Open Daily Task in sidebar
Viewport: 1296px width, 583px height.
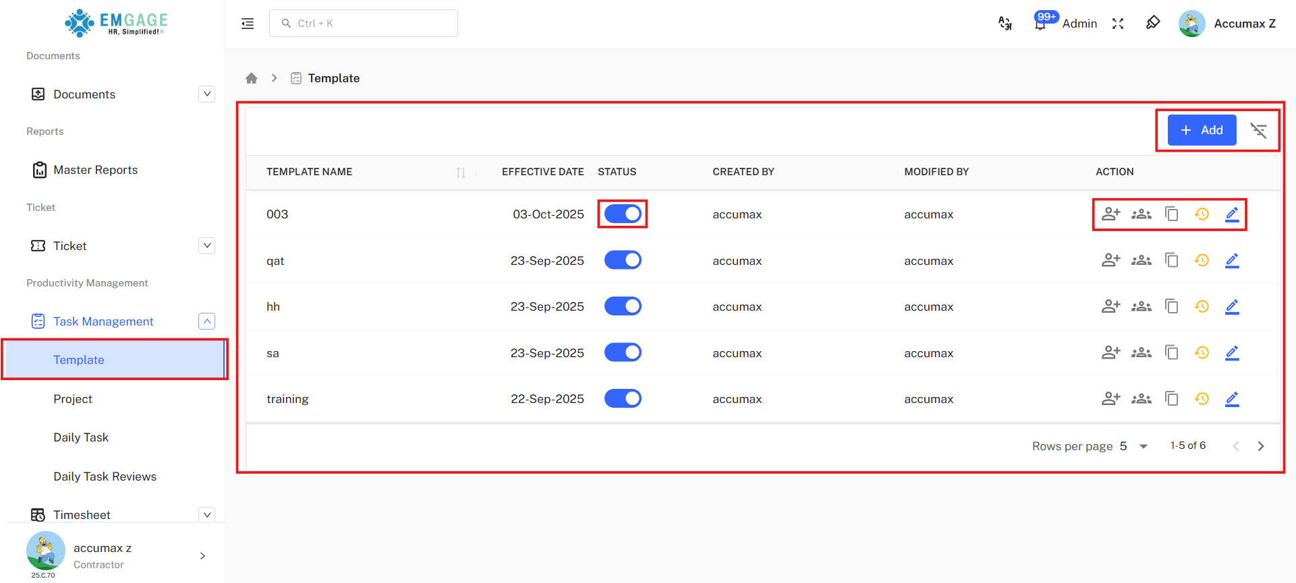(x=81, y=437)
